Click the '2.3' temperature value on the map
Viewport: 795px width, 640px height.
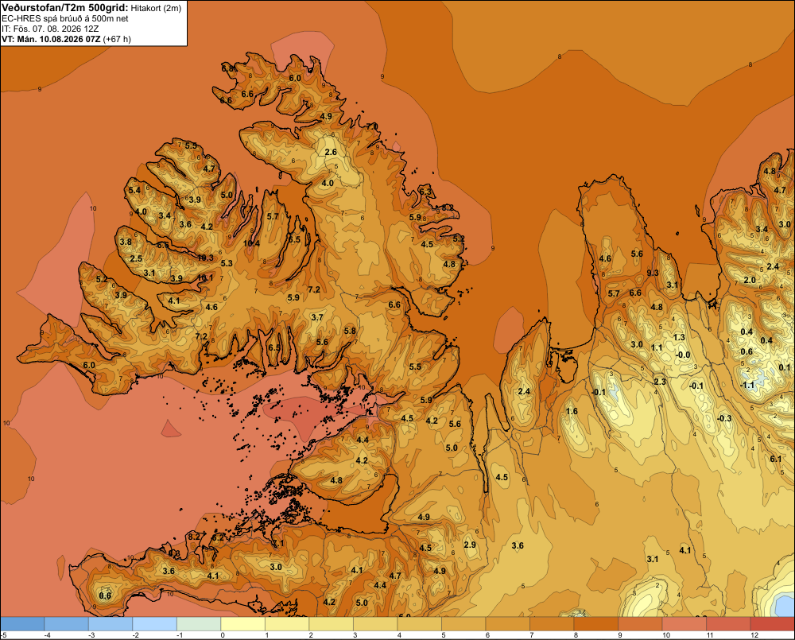tap(660, 382)
